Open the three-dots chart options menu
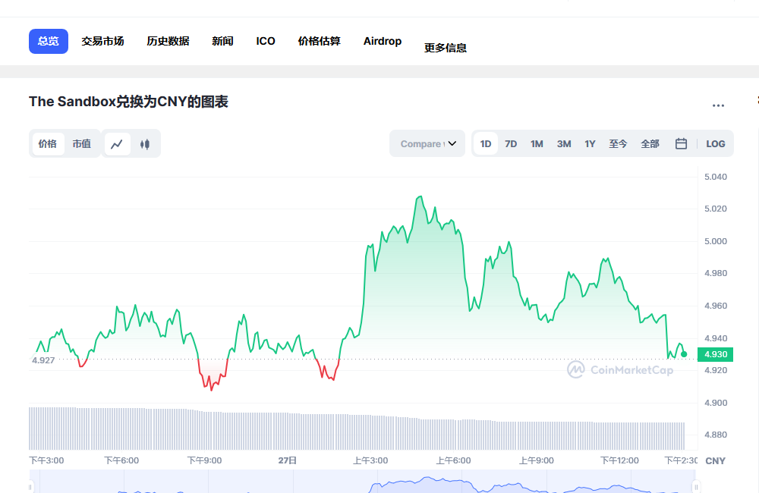 pyautogui.click(x=718, y=105)
